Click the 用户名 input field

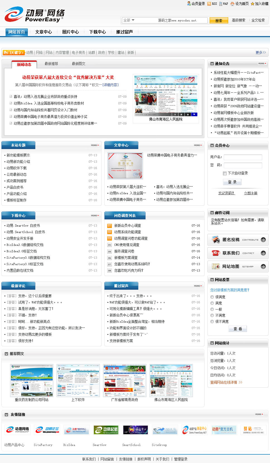[243, 157]
